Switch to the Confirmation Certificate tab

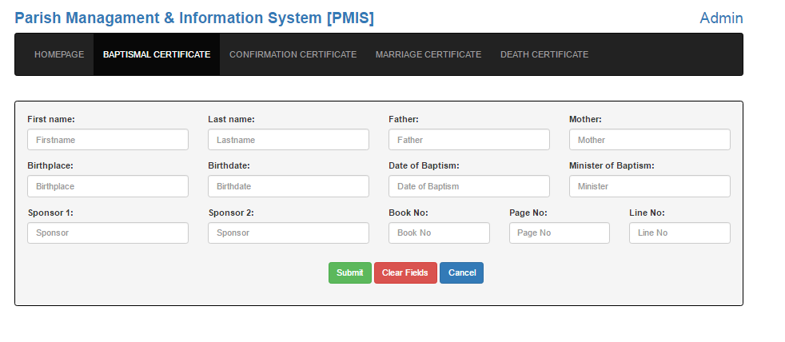(293, 54)
